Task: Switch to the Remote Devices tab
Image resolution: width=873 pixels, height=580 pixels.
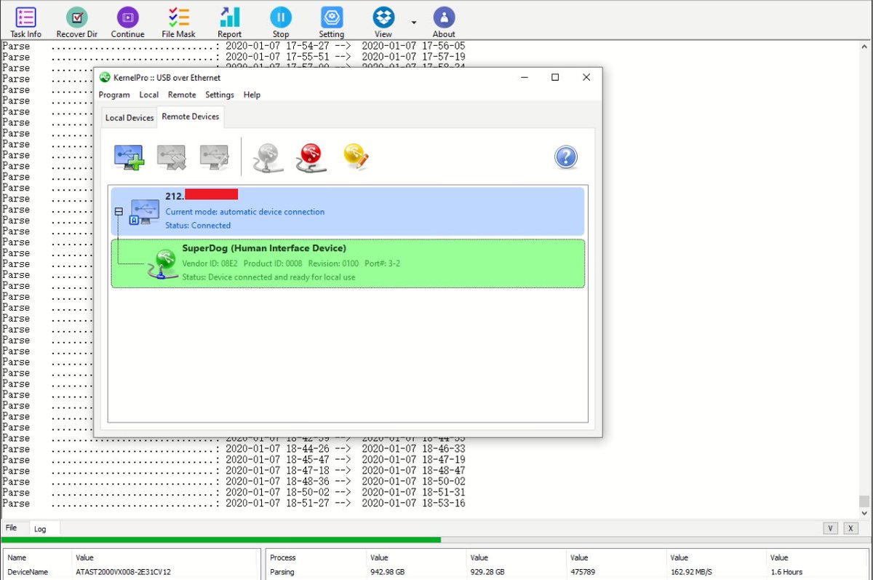Action: 191,116
